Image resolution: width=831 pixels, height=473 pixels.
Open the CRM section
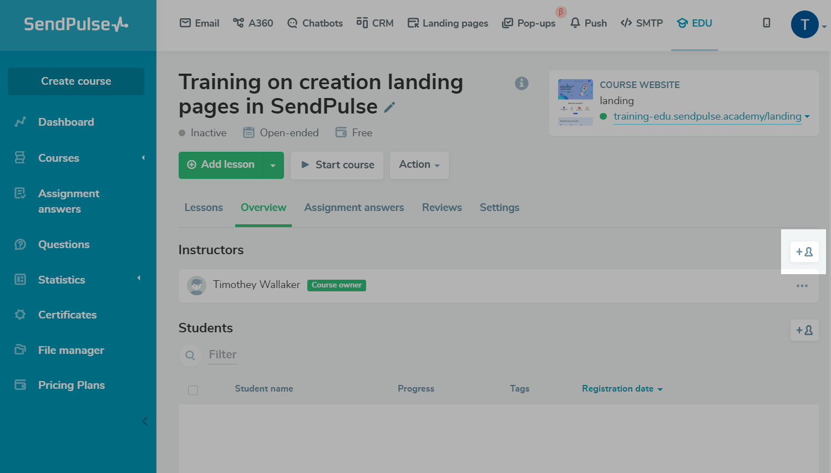(x=375, y=23)
